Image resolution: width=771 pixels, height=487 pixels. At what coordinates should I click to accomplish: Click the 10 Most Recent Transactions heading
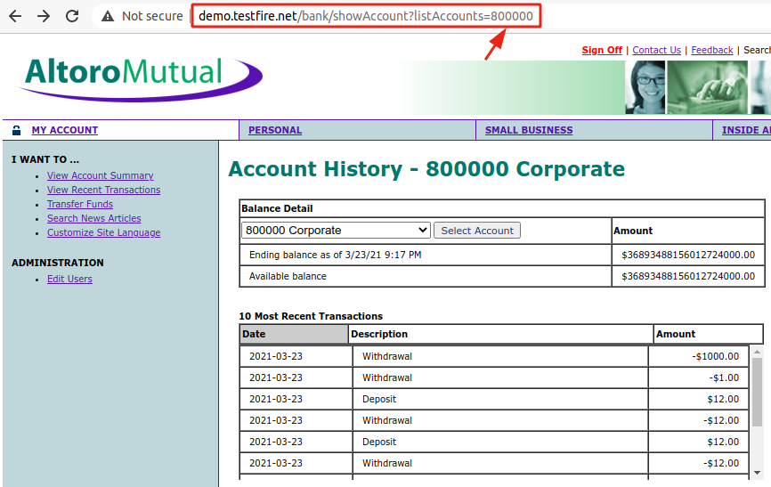coord(311,316)
